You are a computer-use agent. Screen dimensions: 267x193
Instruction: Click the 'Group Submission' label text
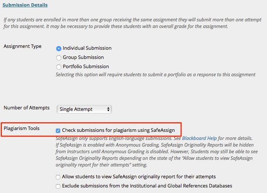coord(83,57)
